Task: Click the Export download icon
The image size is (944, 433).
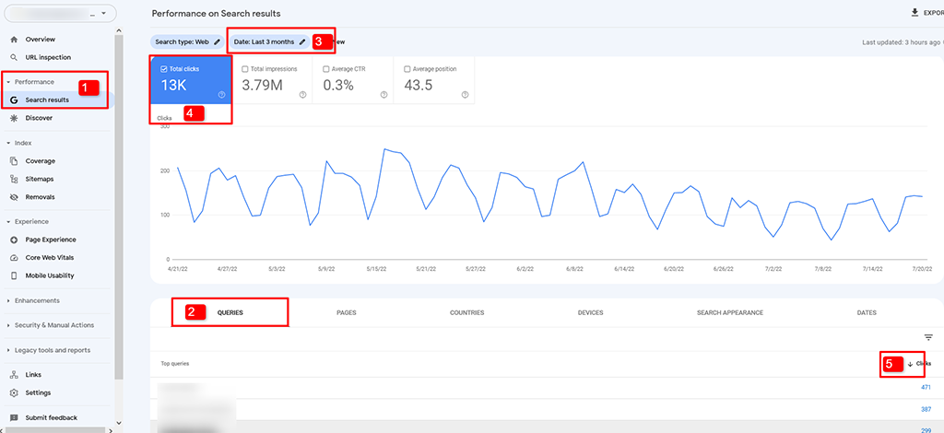Action: coord(914,13)
